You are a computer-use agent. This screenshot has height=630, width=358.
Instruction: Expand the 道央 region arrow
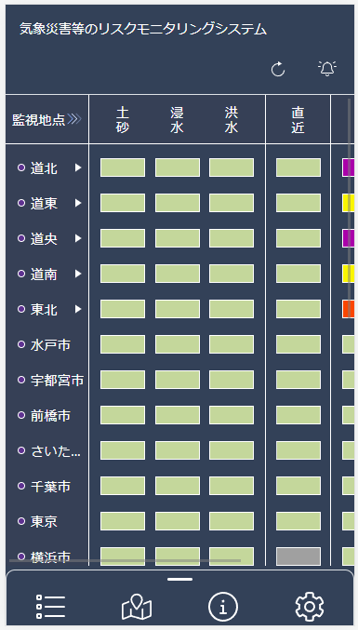pyautogui.click(x=78, y=238)
